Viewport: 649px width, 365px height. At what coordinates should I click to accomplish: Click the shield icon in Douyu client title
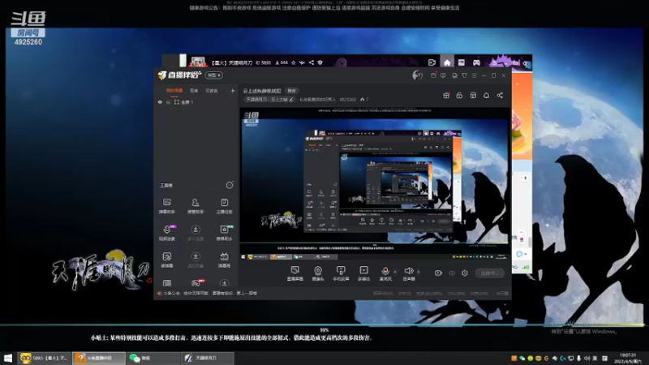(320, 63)
